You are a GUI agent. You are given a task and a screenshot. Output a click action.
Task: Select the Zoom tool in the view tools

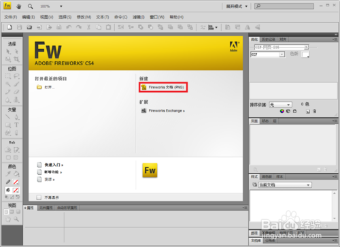pos(16,219)
